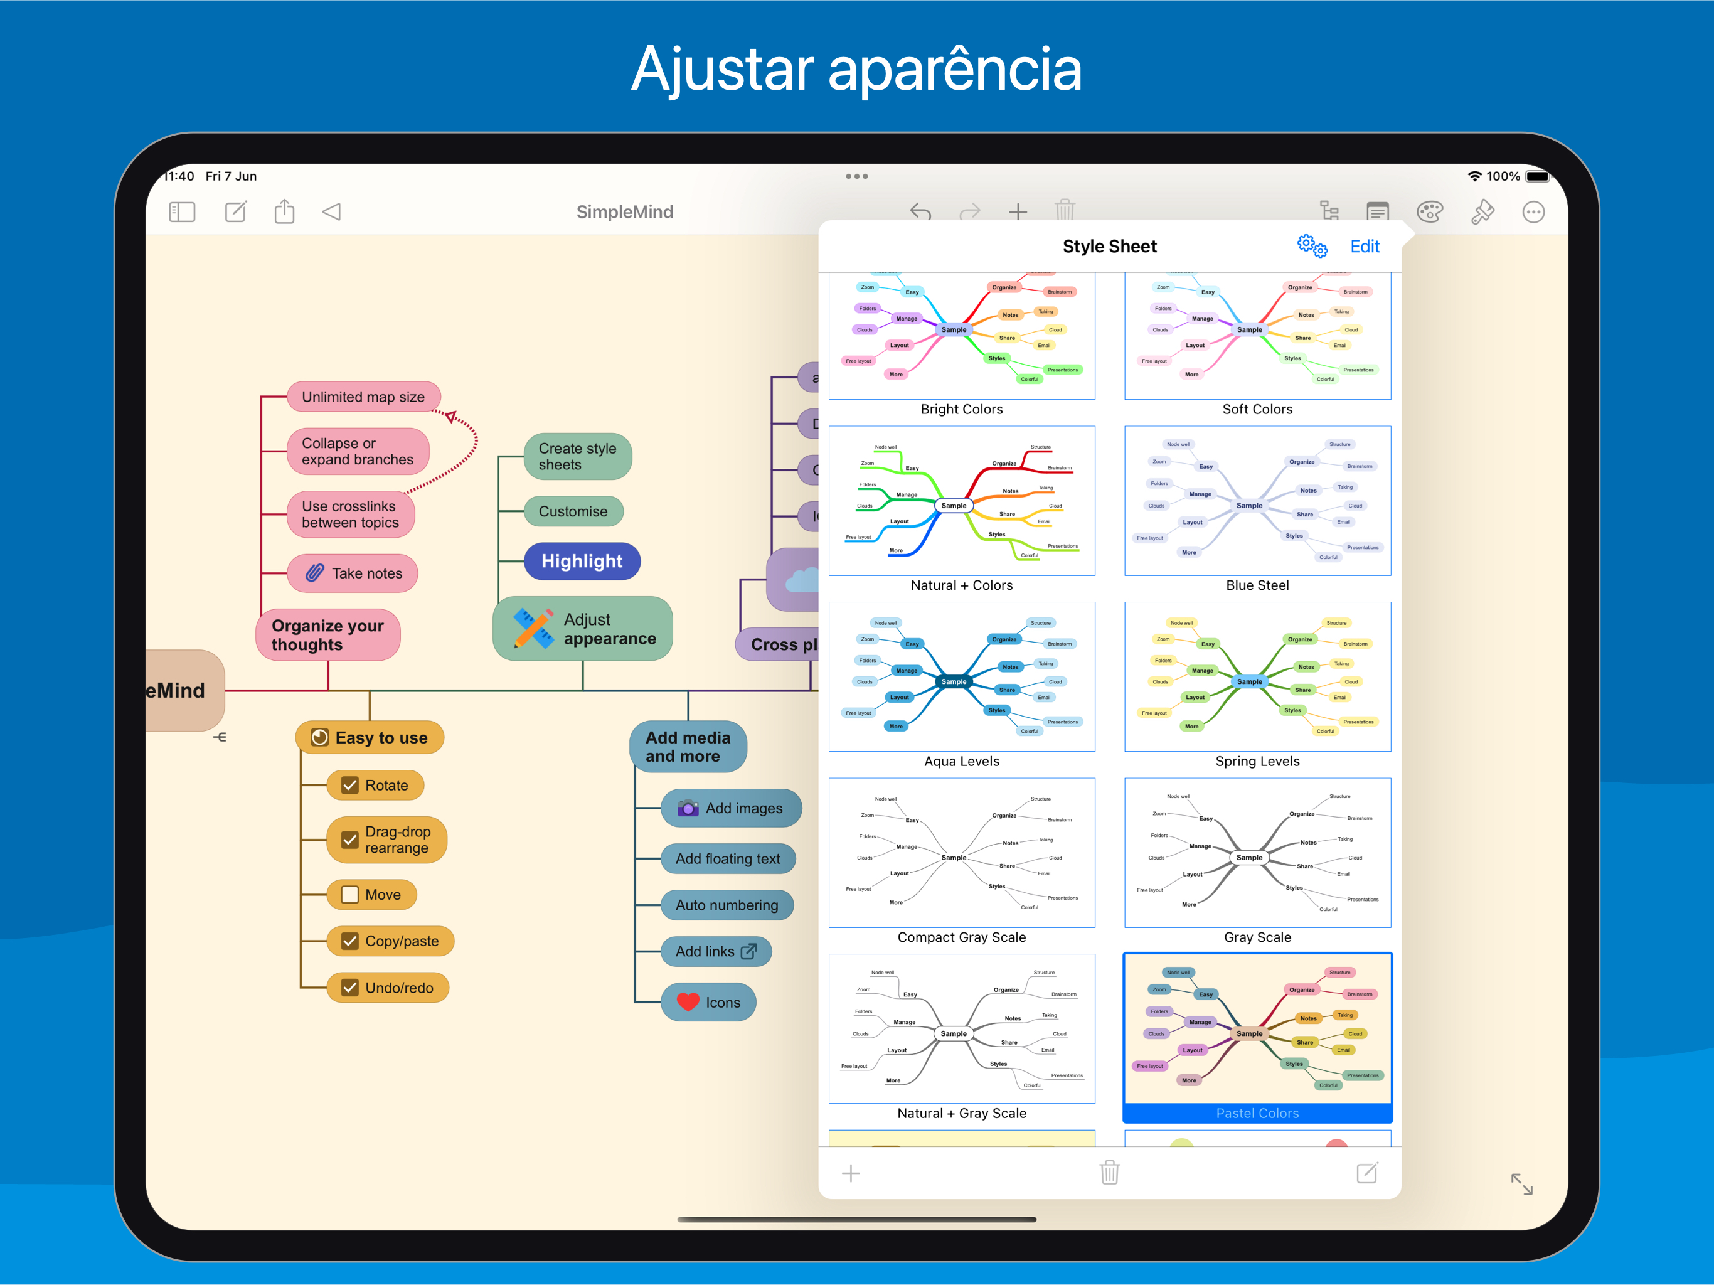Toggle the Rotate checkbox
Viewport: 1714px width, 1285px height.
pyautogui.click(x=350, y=785)
